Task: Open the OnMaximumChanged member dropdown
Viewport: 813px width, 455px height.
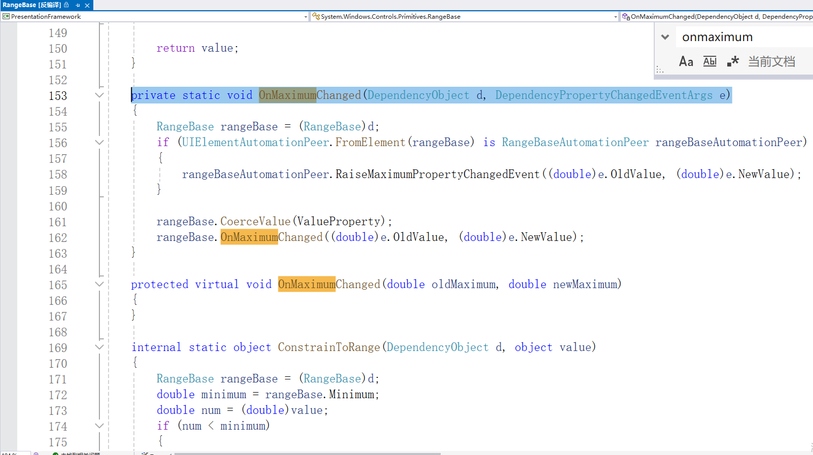Action: (x=720, y=17)
